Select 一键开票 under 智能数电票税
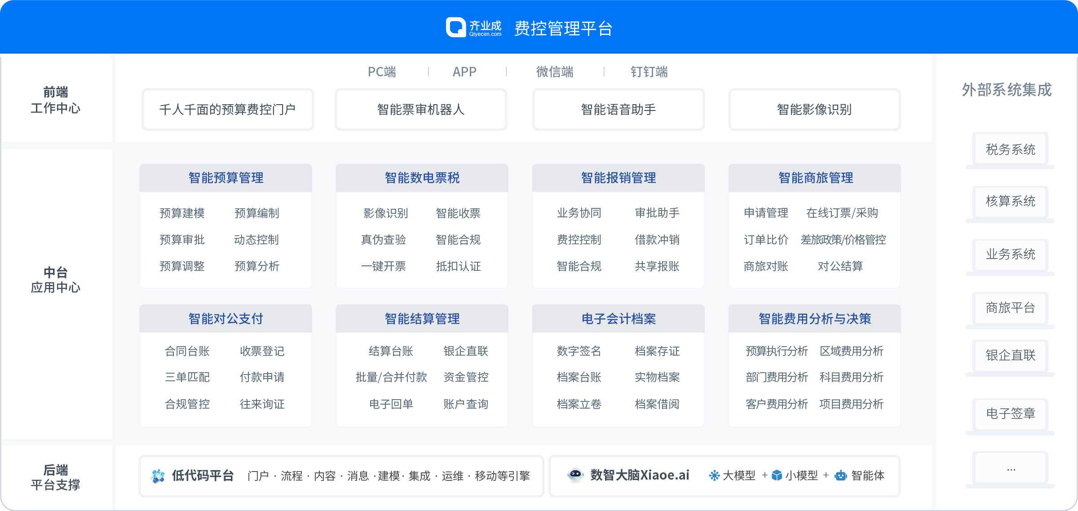This screenshot has height=511, width=1078. click(383, 266)
